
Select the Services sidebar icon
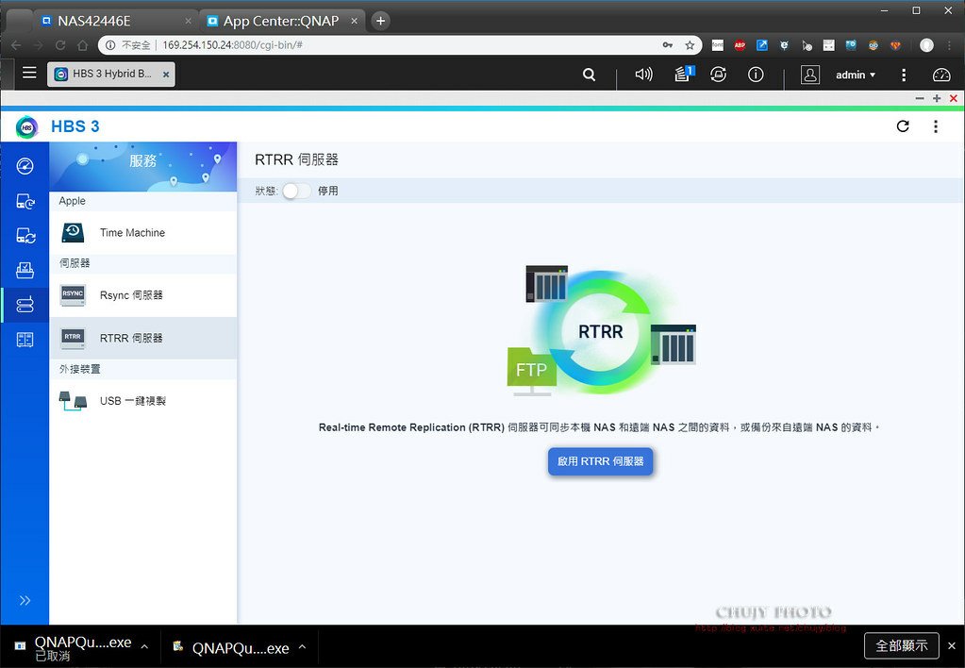[25, 305]
